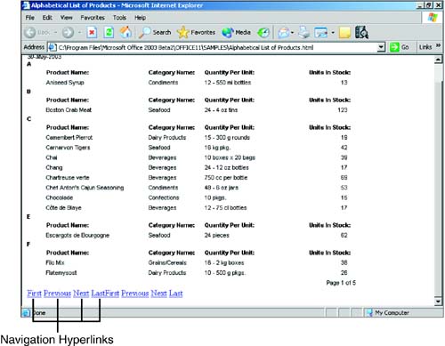This screenshot has width=445, height=346.
Task: Open the Media toolbar button
Action: click(236, 32)
